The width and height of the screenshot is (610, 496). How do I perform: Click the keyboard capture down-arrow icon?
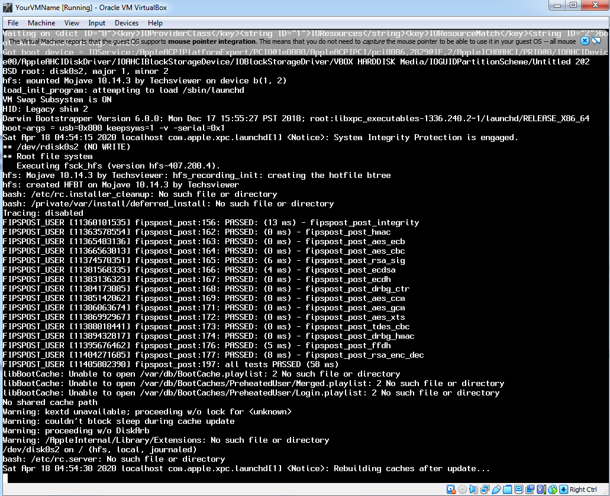563,489
